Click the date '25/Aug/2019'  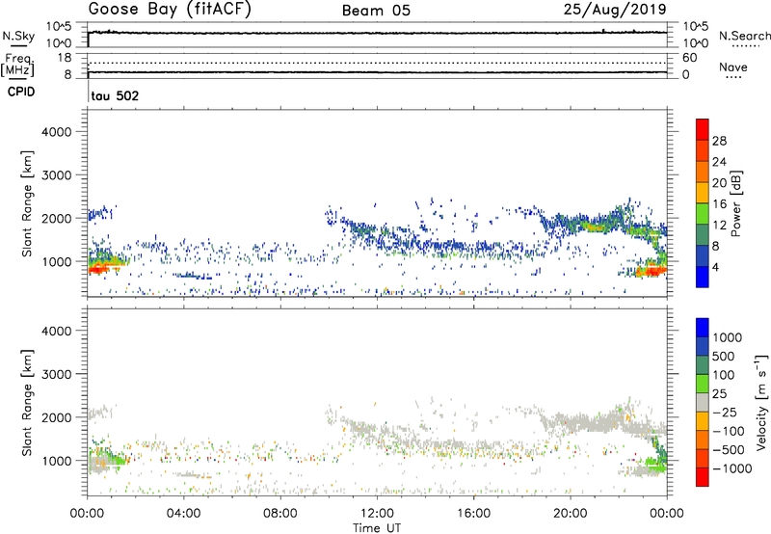(615, 10)
